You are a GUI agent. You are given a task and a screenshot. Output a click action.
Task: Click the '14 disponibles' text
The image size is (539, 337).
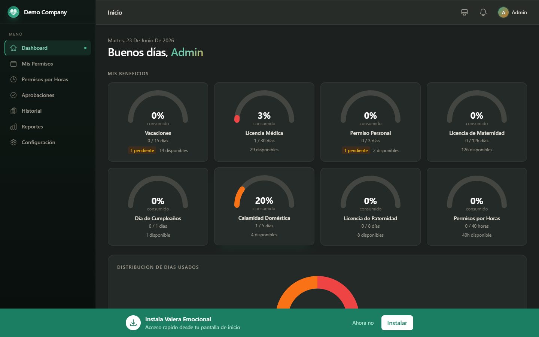click(x=174, y=151)
